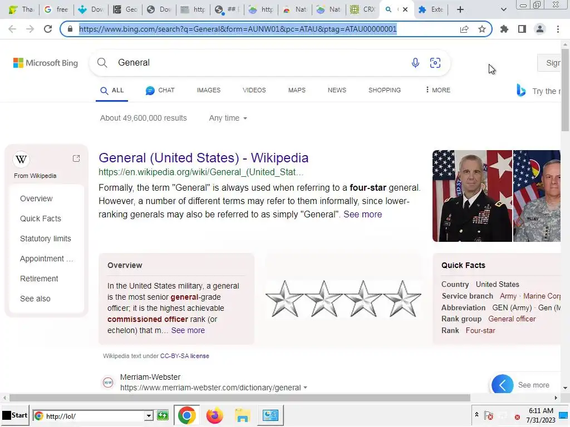Select the ALL results tab
The height and width of the screenshot is (427, 570).
112,91
